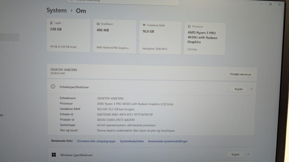Collapse the Enhedsspecifikationer section chevron
The height and width of the screenshot is (162, 289).
(251, 89)
